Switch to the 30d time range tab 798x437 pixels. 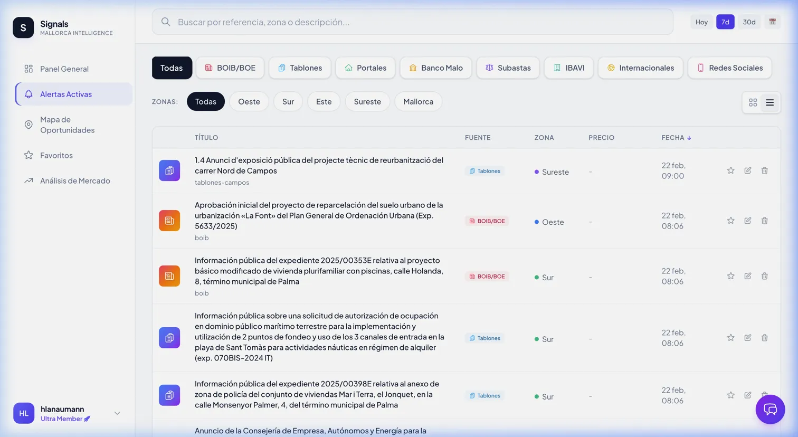click(x=749, y=22)
